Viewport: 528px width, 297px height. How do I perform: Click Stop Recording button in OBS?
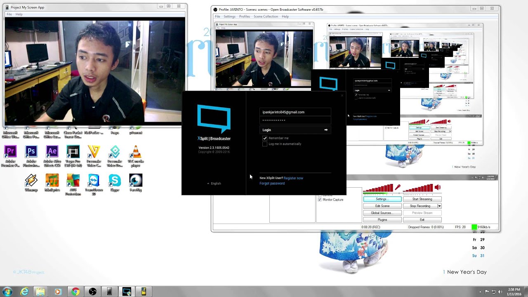(x=420, y=206)
